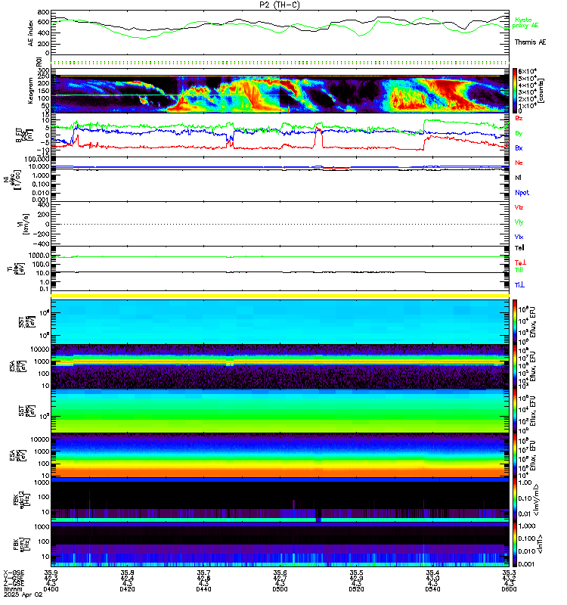Click the "0540" time tick label

point(432,589)
